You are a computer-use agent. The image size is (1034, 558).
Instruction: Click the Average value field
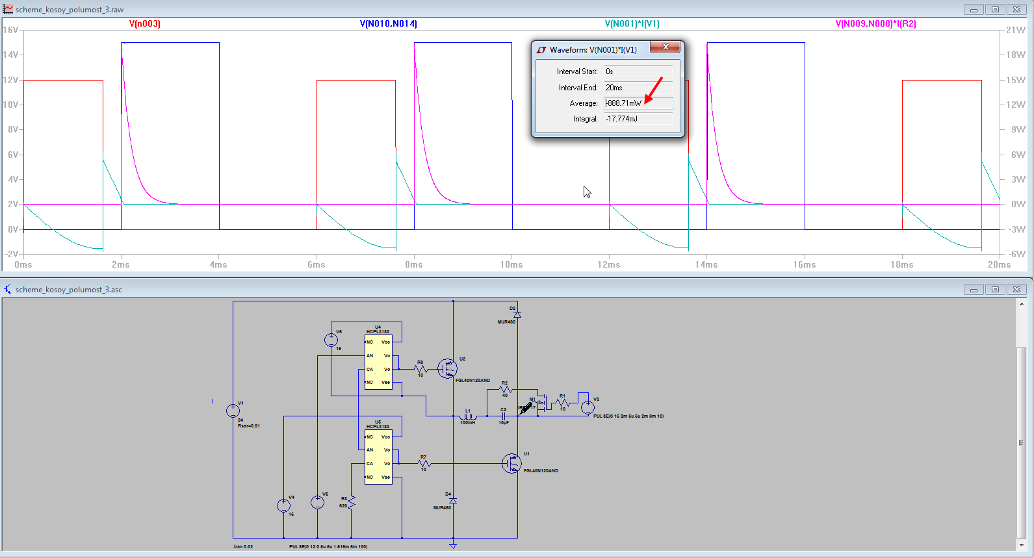[x=638, y=103]
